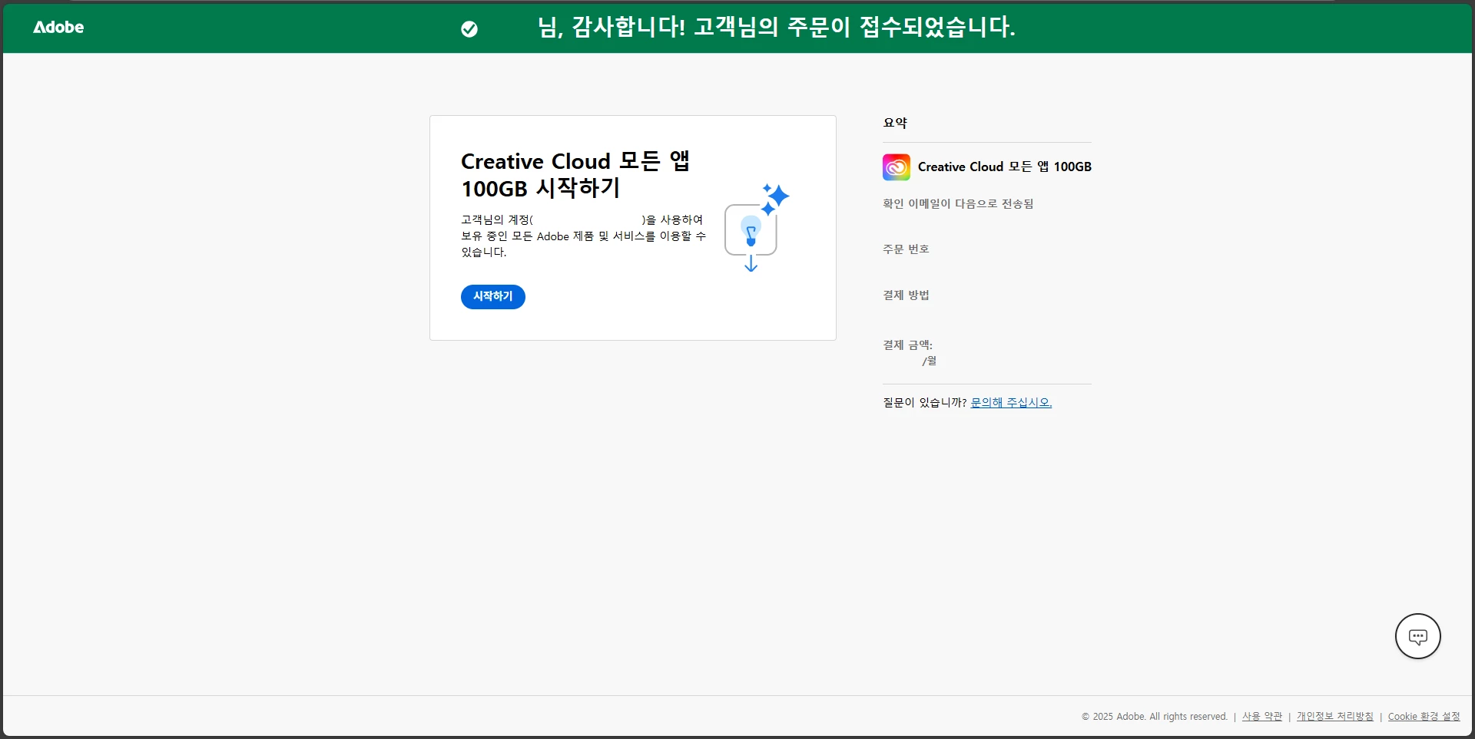Image resolution: width=1475 pixels, height=739 pixels.
Task: Click the 시작하기 button
Action: 493,297
